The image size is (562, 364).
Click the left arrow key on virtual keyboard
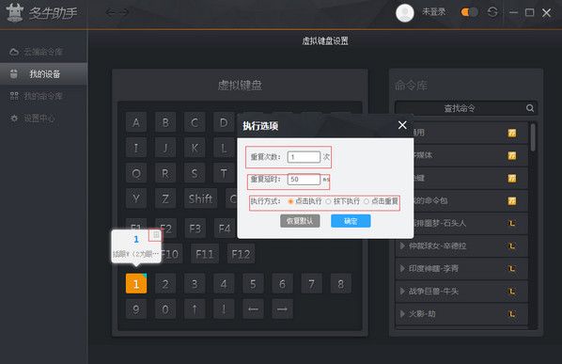click(x=253, y=309)
